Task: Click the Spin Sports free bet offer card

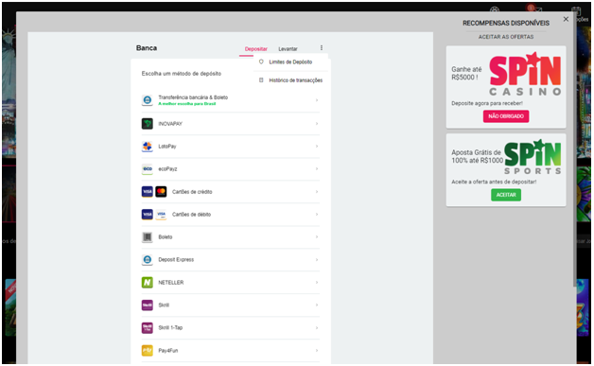Action: pos(506,169)
